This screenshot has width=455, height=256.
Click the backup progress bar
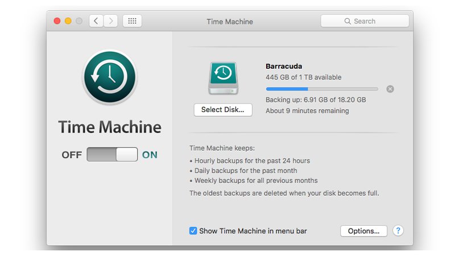coord(322,89)
